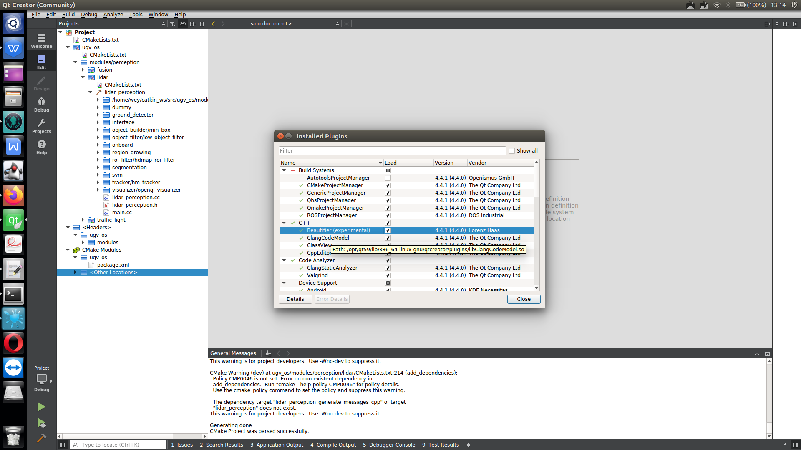Collapse the Build Systems plugin group
Screen dimensions: 801x450
(284, 170)
